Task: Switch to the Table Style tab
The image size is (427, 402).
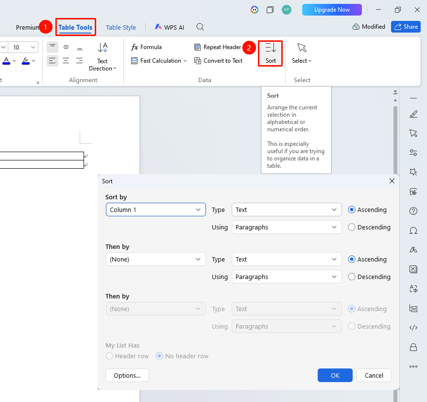Action: [121, 28]
